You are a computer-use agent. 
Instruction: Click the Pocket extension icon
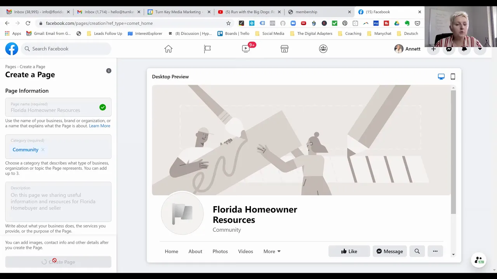[x=417, y=23]
